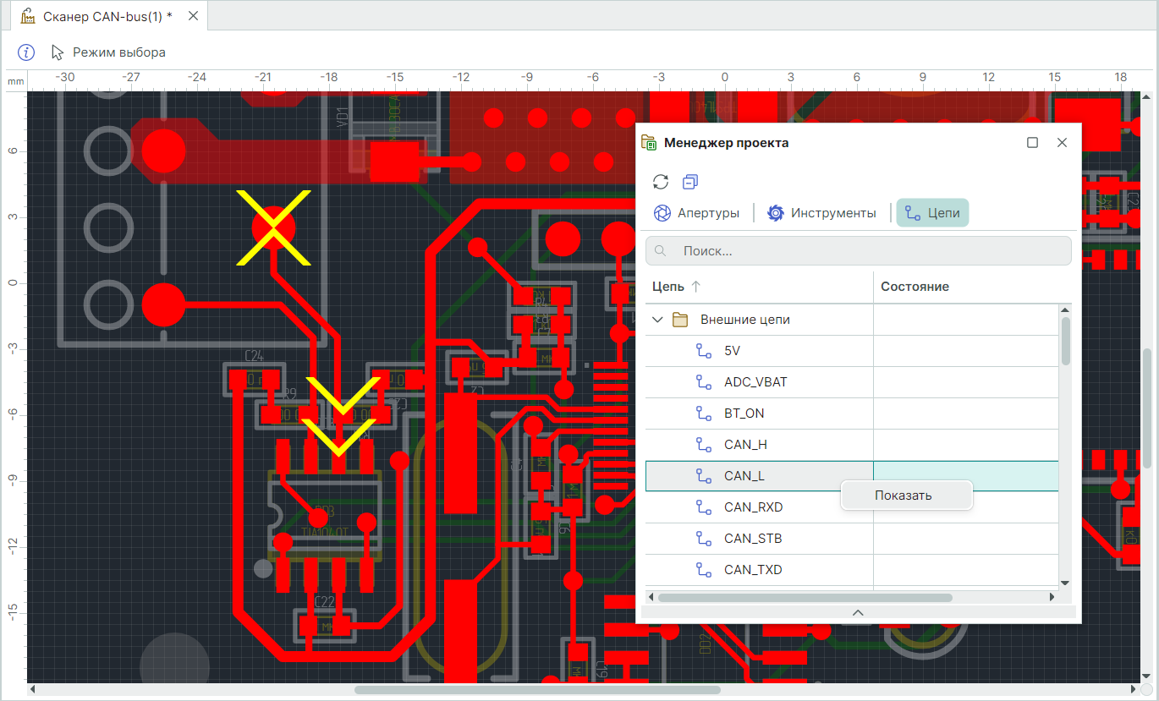Click the net icon next to CAN_TXD

703,570
